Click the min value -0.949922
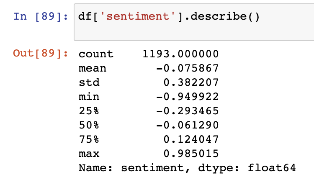Viewport: 314px width, 180px height. tap(187, 97)
